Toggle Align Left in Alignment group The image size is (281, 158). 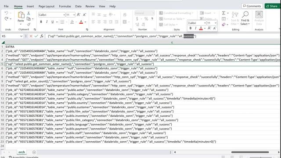coord(93,22)
